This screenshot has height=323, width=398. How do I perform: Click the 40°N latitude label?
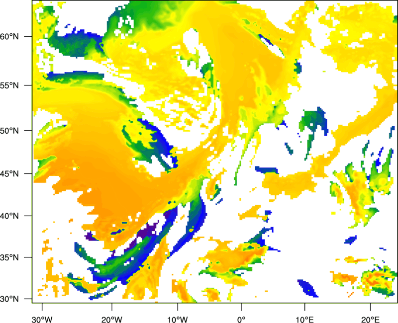point(9,216)
